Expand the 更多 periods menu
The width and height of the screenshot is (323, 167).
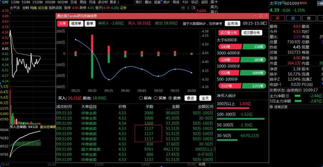pos(114,2)
